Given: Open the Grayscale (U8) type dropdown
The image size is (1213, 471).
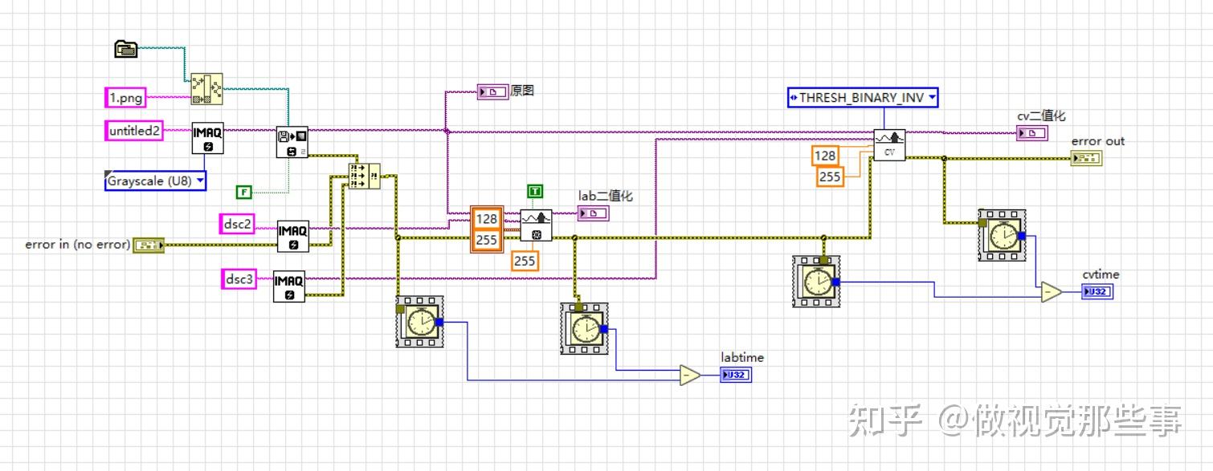Looking at the screenshot, I should tap(155, 181).
